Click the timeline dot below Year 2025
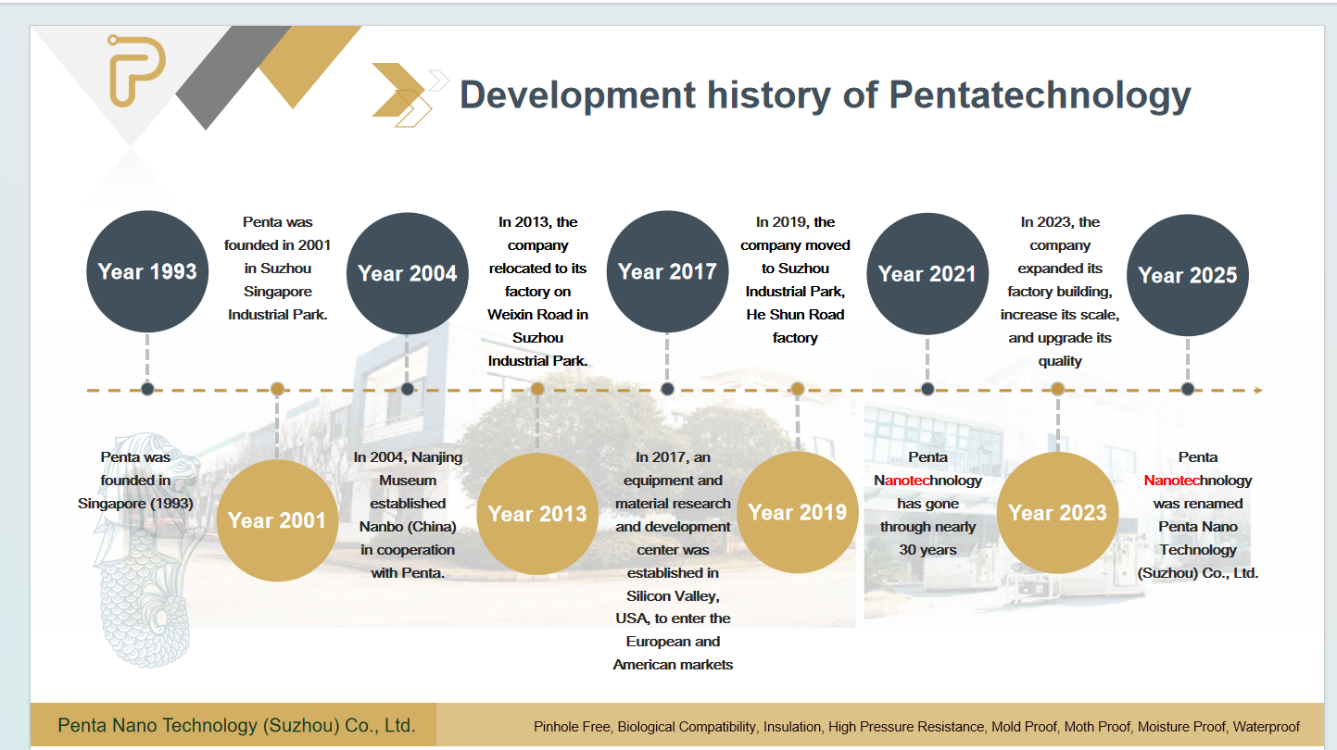 (1188, 389)
